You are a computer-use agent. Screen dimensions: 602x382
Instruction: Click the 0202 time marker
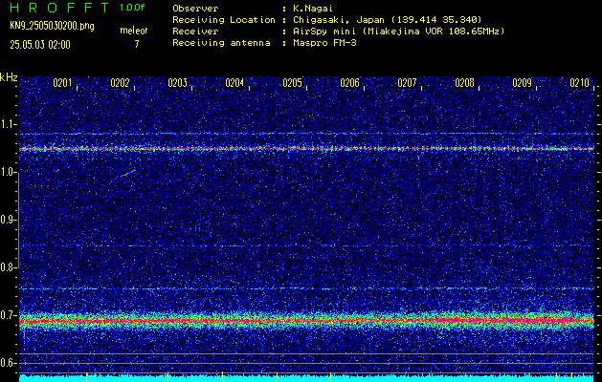120,83
